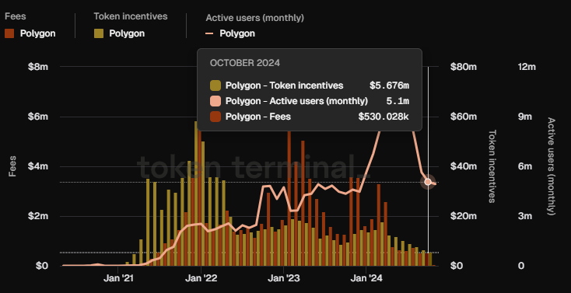Toggle the Polygon Token incentives legend entry
The image size is (571, 293).
coord(120,33)
